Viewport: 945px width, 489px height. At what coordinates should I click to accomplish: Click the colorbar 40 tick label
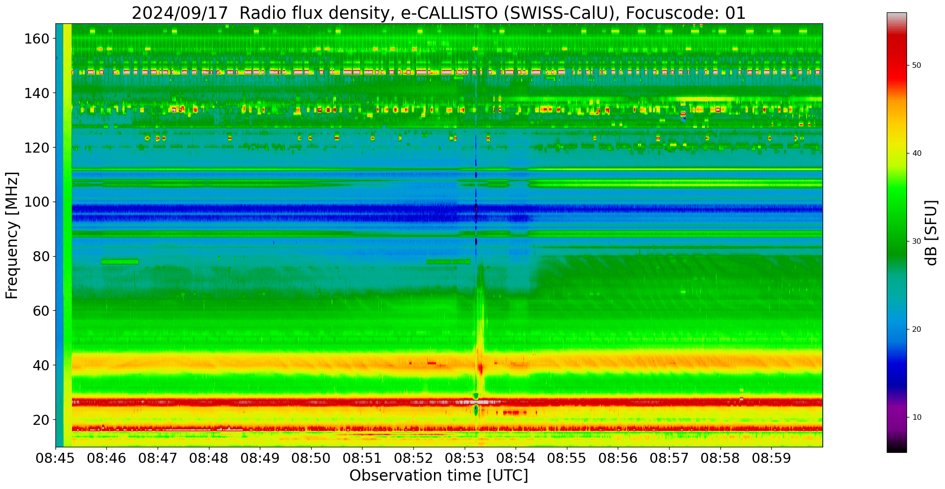tap(916, 154)
